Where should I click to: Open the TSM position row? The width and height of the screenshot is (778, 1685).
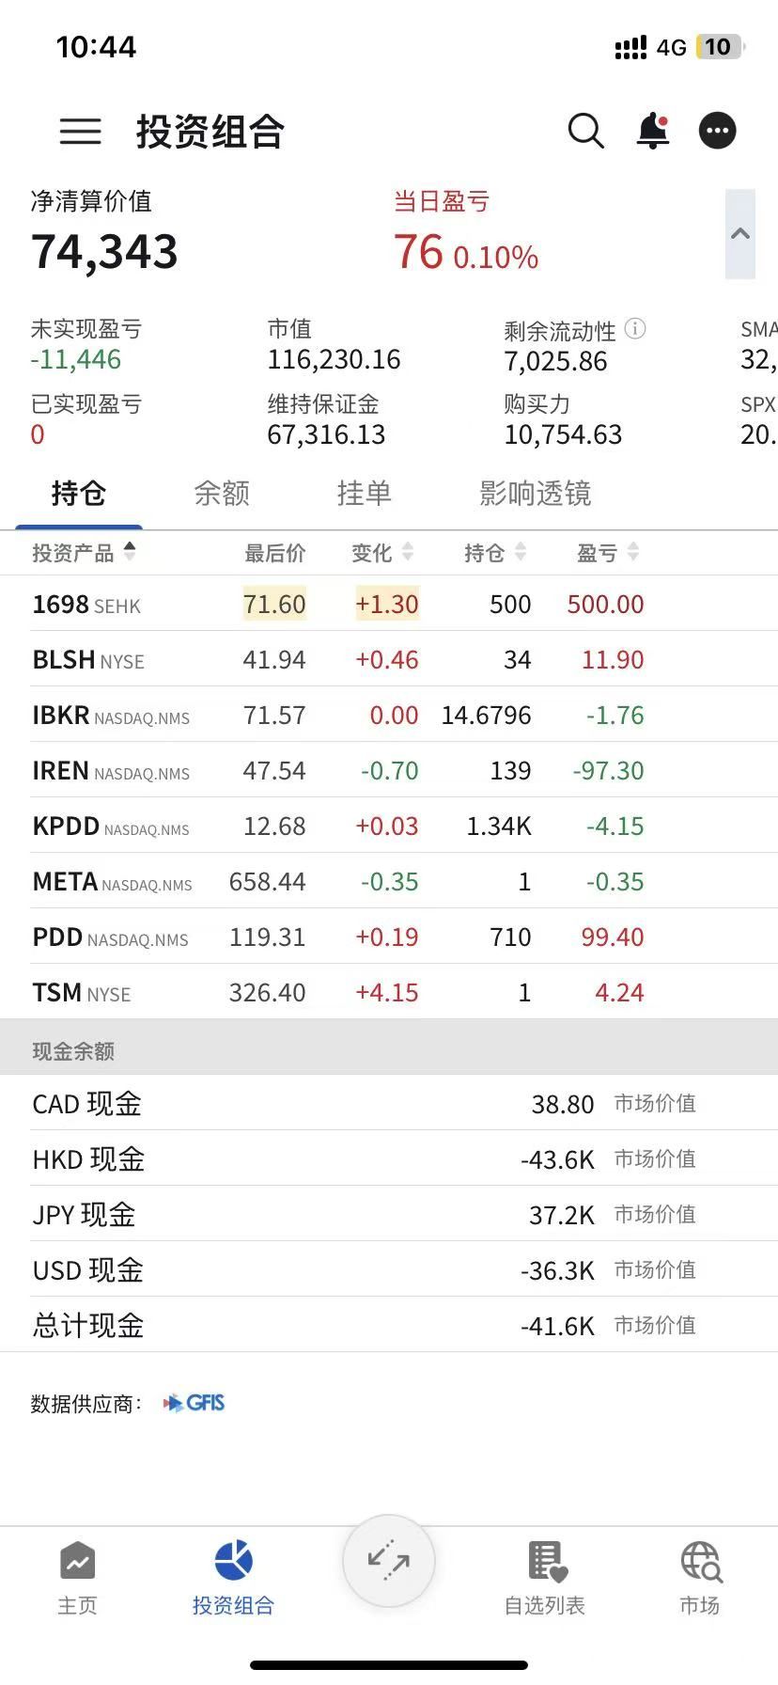[338, 993]
